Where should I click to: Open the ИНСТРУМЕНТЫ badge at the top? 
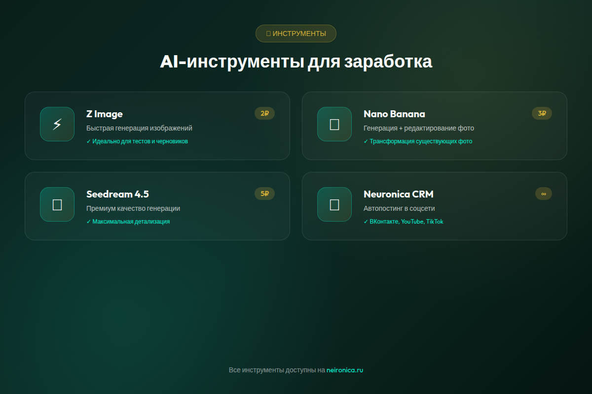296,33
